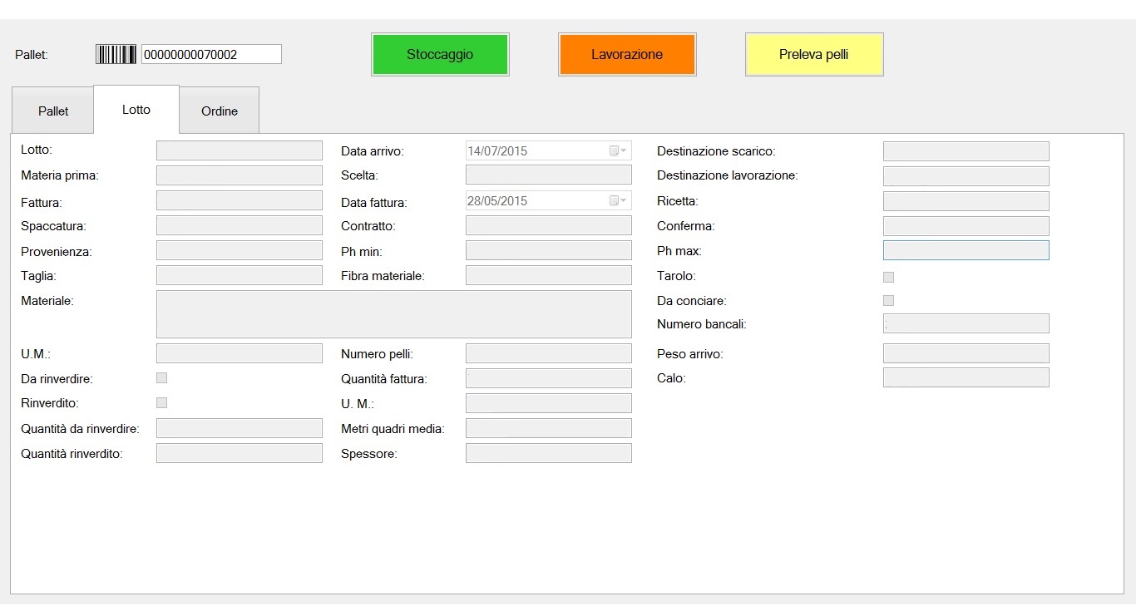The height and width of the screenshot is (606, 1136).
Task: Open the Data arrivo date dropdown
Action: pyautogui.click(x=619, y=151)
